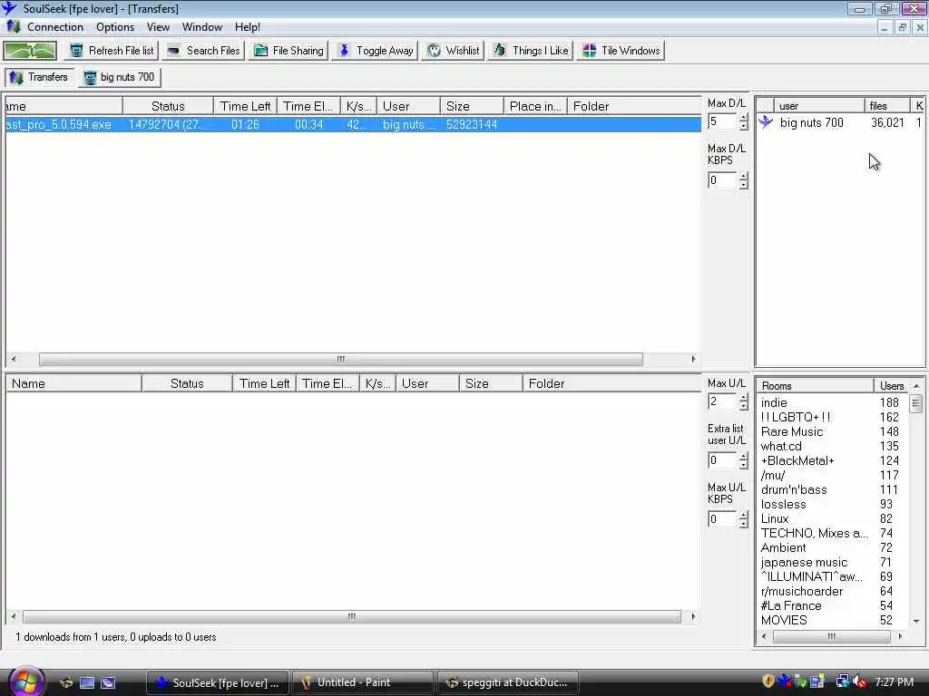
Task: Increase Max U/L value with up arrow
Action: (744, 398)
